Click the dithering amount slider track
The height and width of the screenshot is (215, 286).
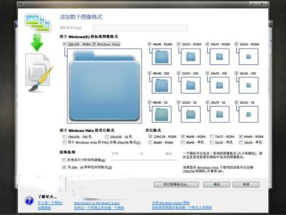point(143,160)
